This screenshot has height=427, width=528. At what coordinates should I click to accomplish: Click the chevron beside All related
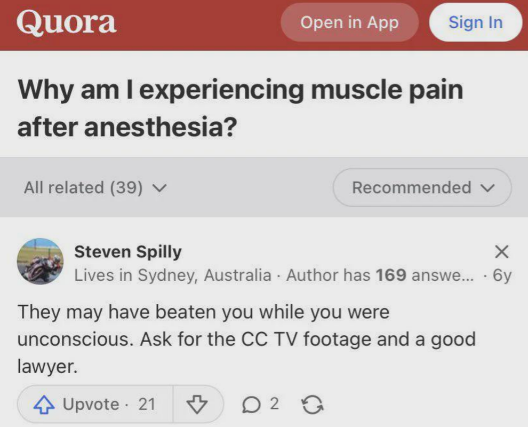[x=159, y=188]
